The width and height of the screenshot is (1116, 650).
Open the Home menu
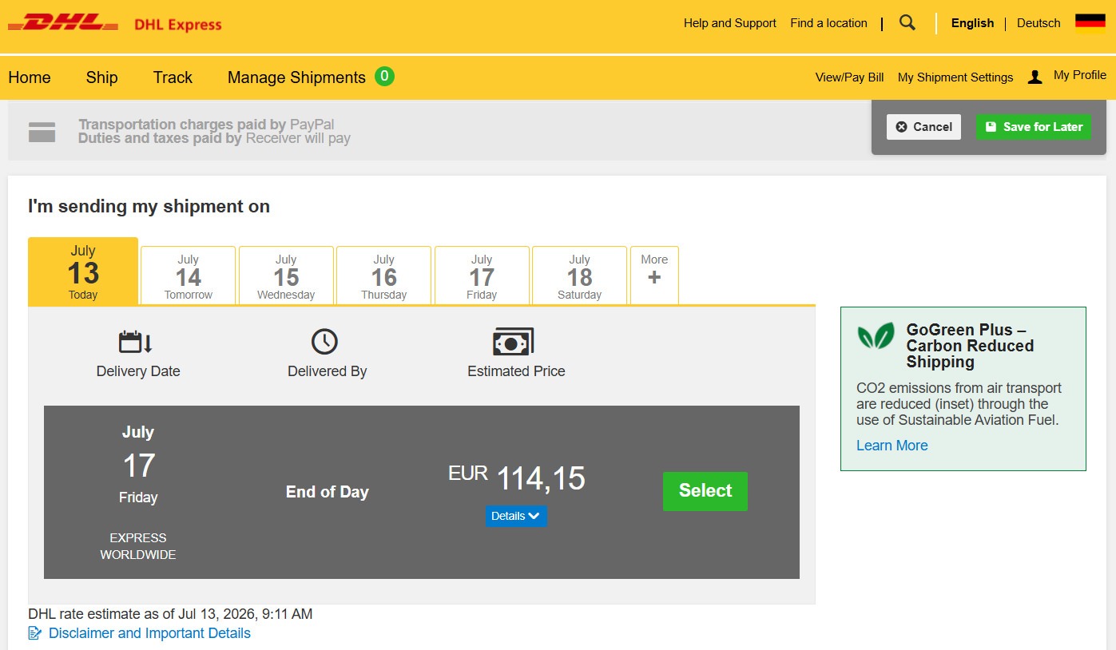point(30,77)
